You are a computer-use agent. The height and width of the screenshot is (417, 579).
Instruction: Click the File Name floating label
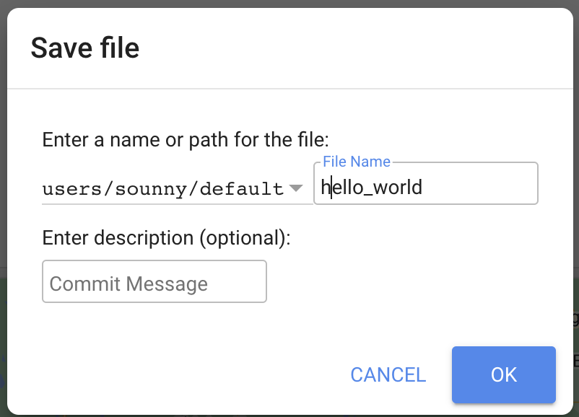click(356, 161)
